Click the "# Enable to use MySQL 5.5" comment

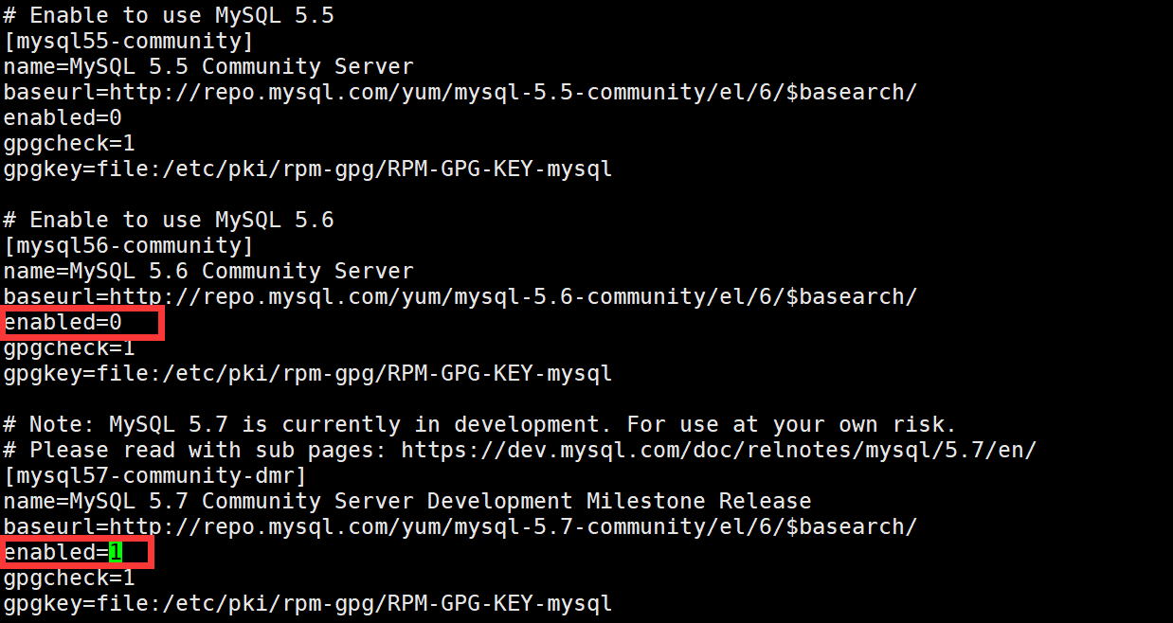(169, 16)
